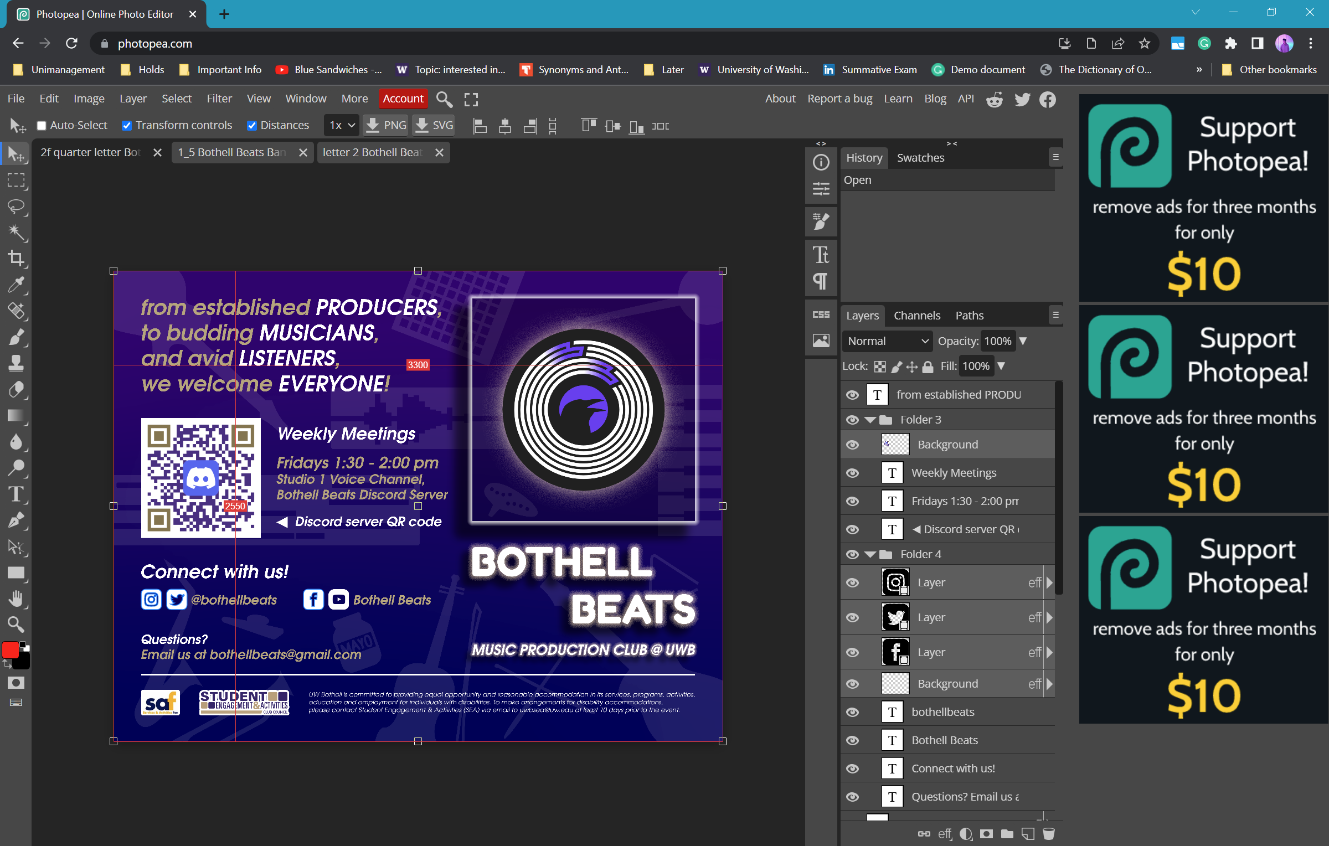Select the Dodge tool
Viewport: 1329px width, 846px height.
(17, 468)
